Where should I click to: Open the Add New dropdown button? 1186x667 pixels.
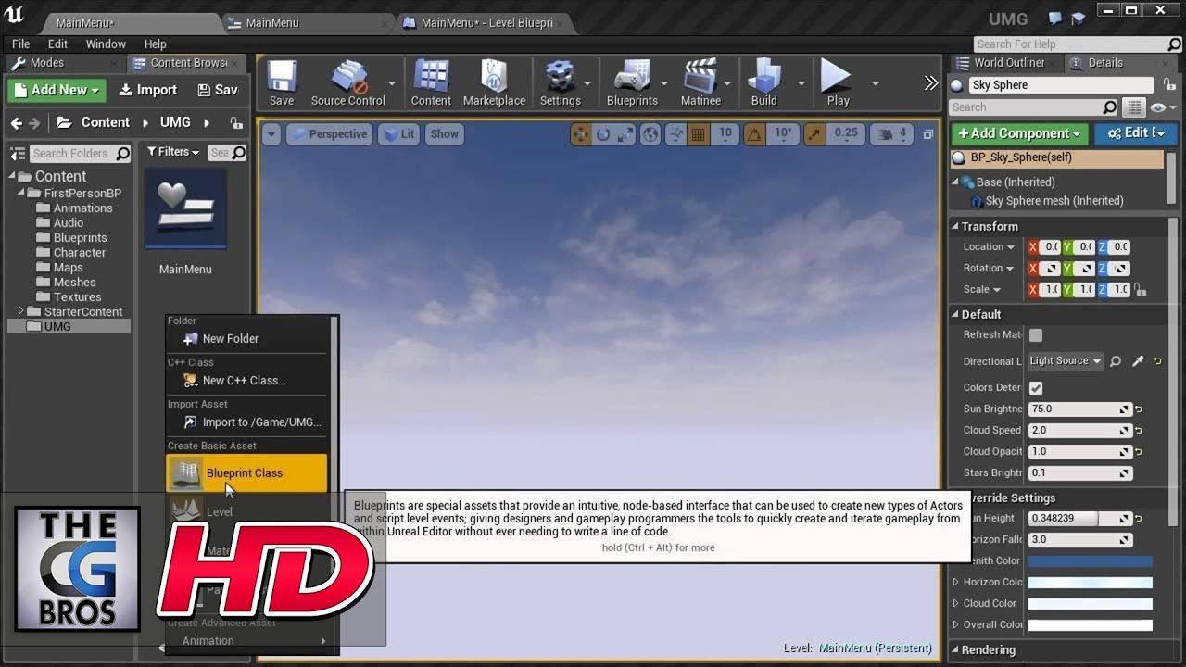pyautogui.click(x=57, y=90)
